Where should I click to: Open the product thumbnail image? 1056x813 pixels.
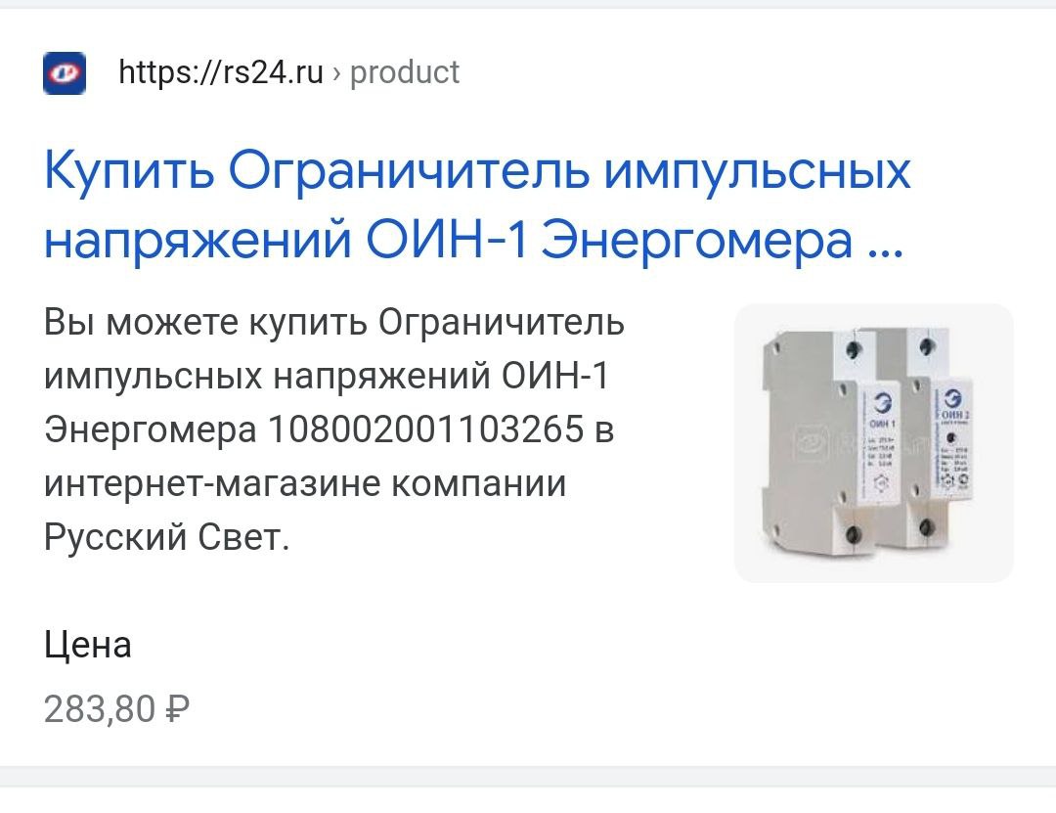point(873,443)
